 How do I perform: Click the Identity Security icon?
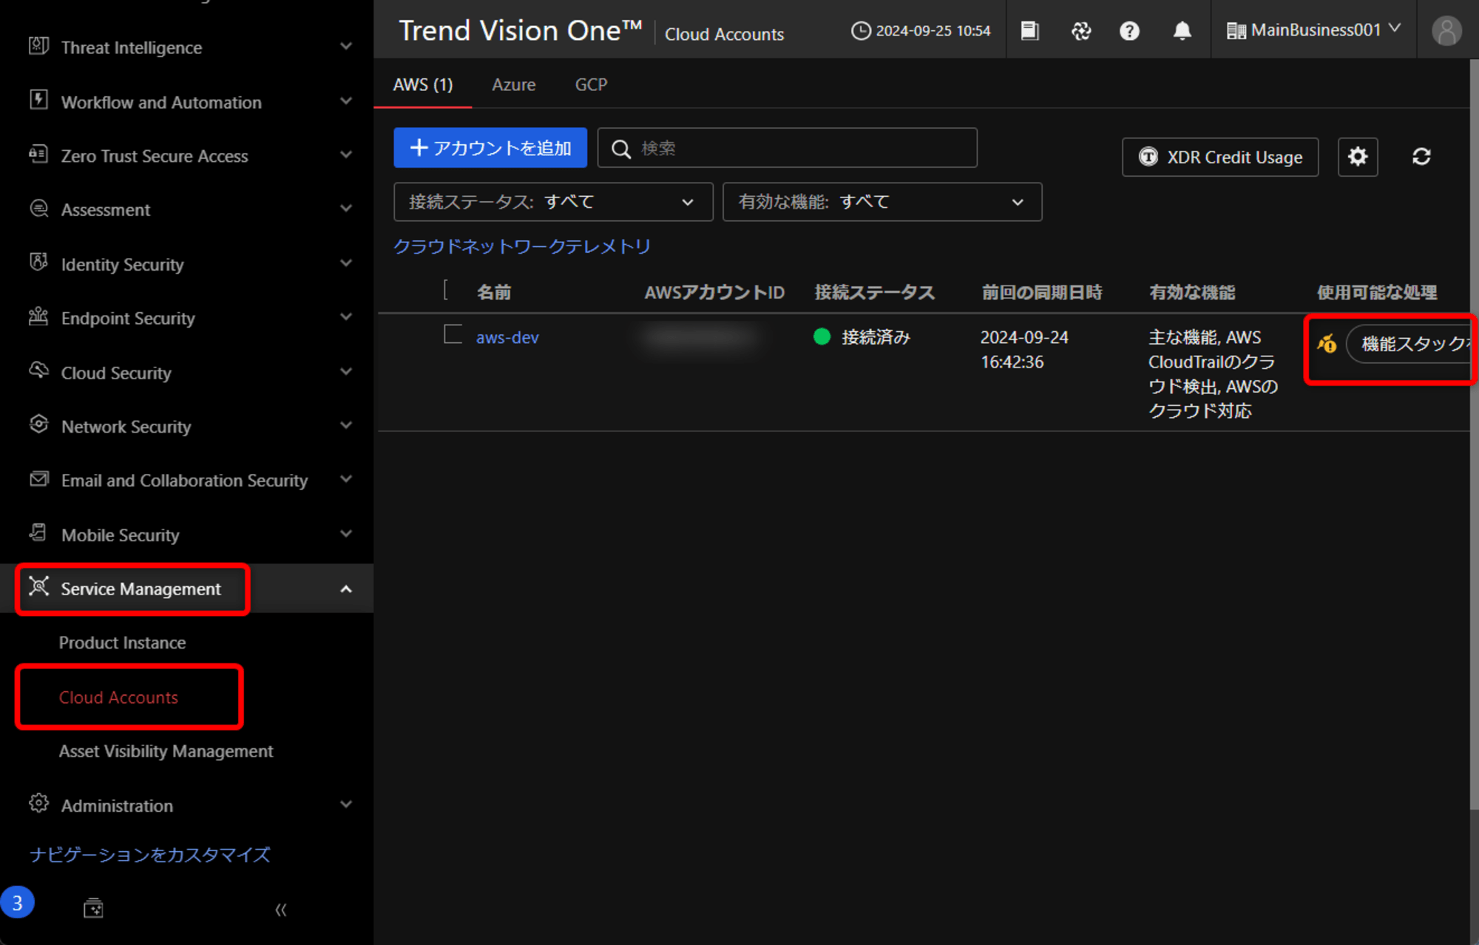click(38, 262)
